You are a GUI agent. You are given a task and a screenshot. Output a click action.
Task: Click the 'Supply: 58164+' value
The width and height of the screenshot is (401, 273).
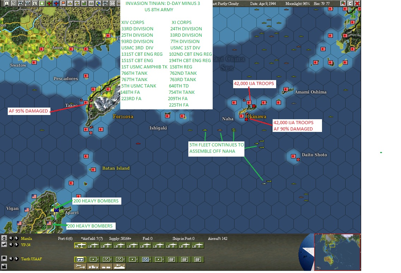click(120, 238)
